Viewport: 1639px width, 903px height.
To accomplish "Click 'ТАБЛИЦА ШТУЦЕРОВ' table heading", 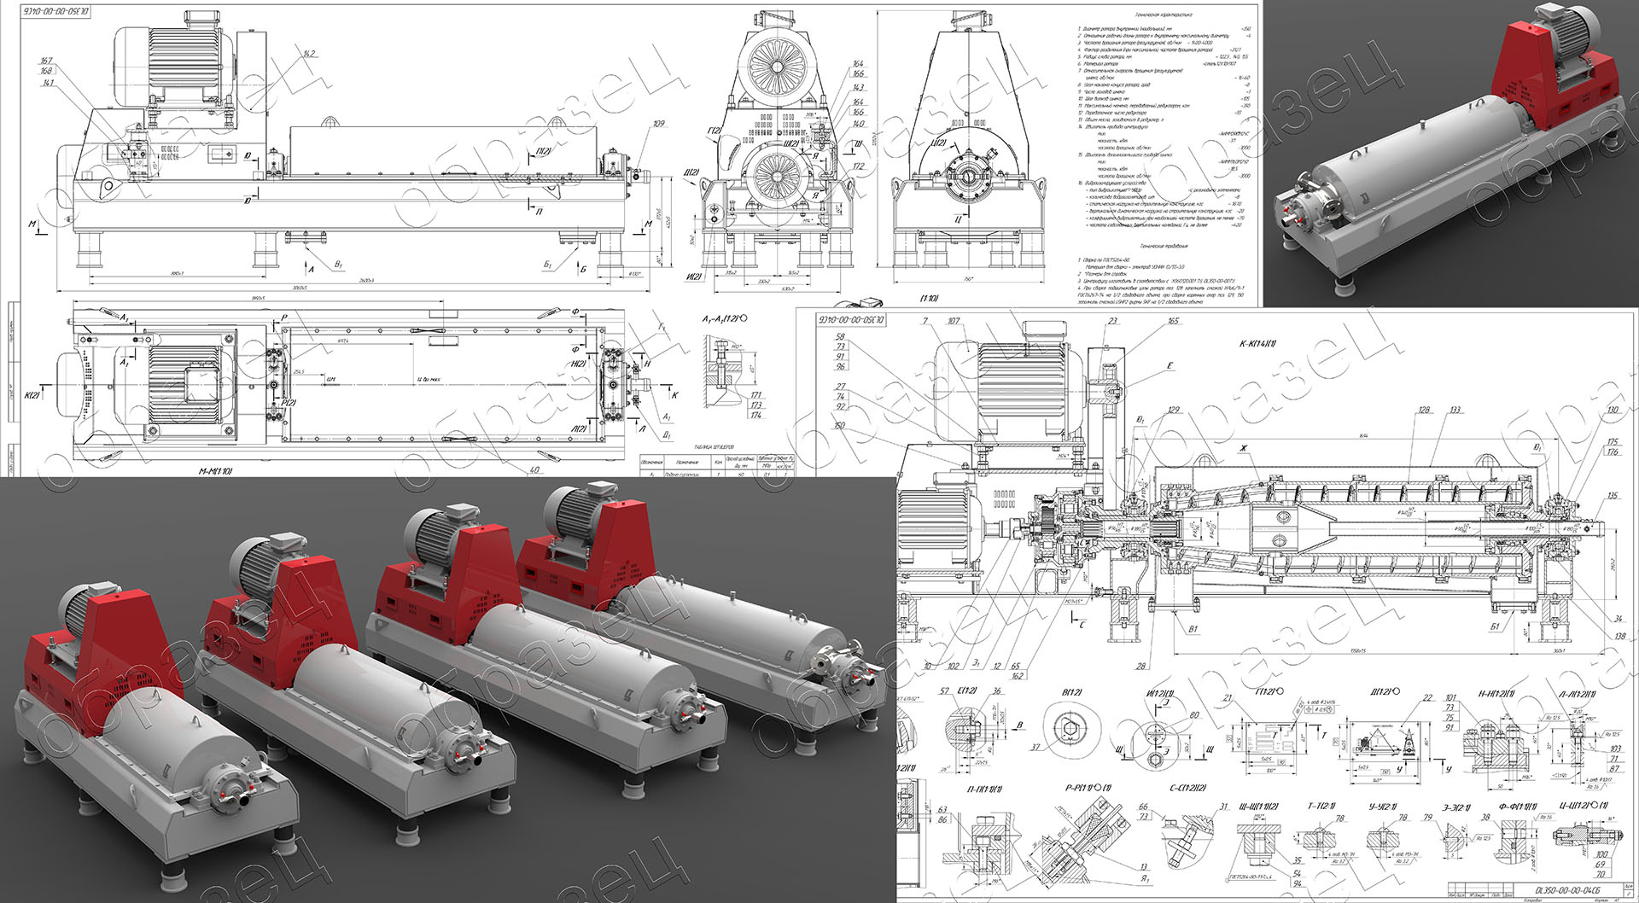I will 714,446.
